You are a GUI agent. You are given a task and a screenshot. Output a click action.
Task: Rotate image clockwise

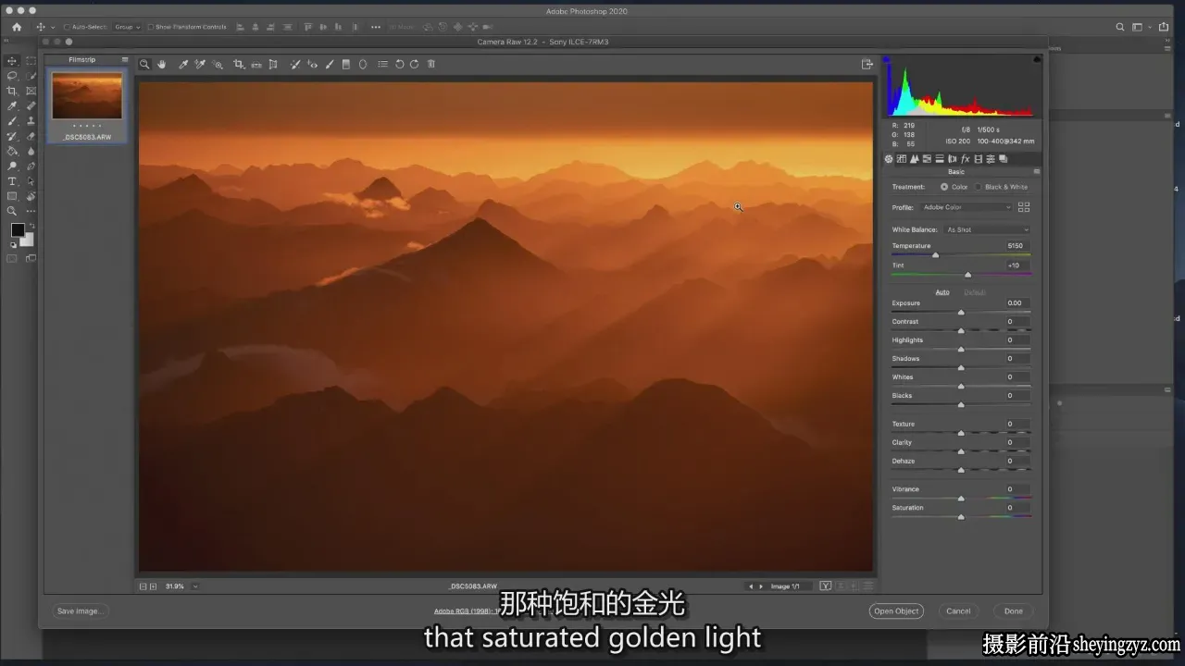415,64
